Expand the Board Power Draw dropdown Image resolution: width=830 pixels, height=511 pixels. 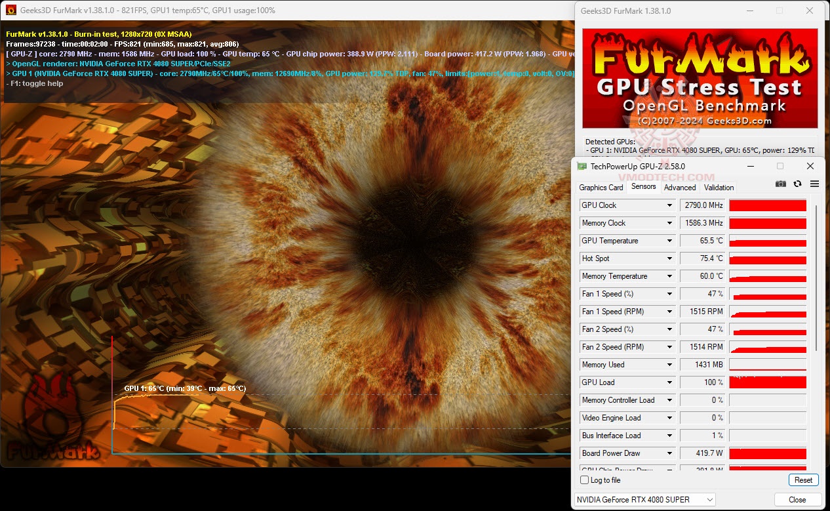[669, 453]
